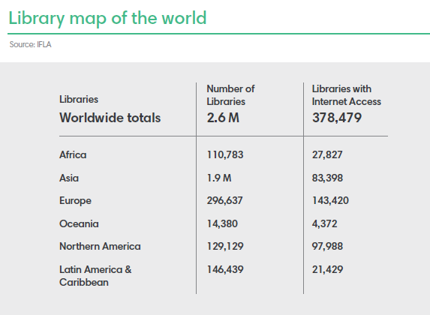Select the 378,479 internet access total
This screenshot has width=430, height=315.
click(x=337, y=118)
